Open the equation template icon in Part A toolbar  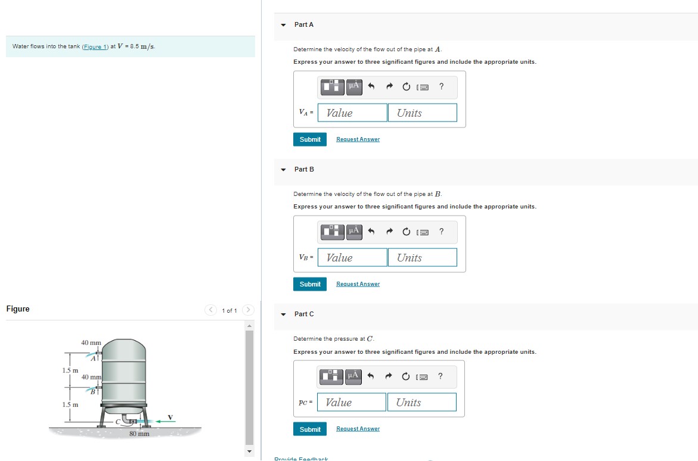click(x=331, y=87)
